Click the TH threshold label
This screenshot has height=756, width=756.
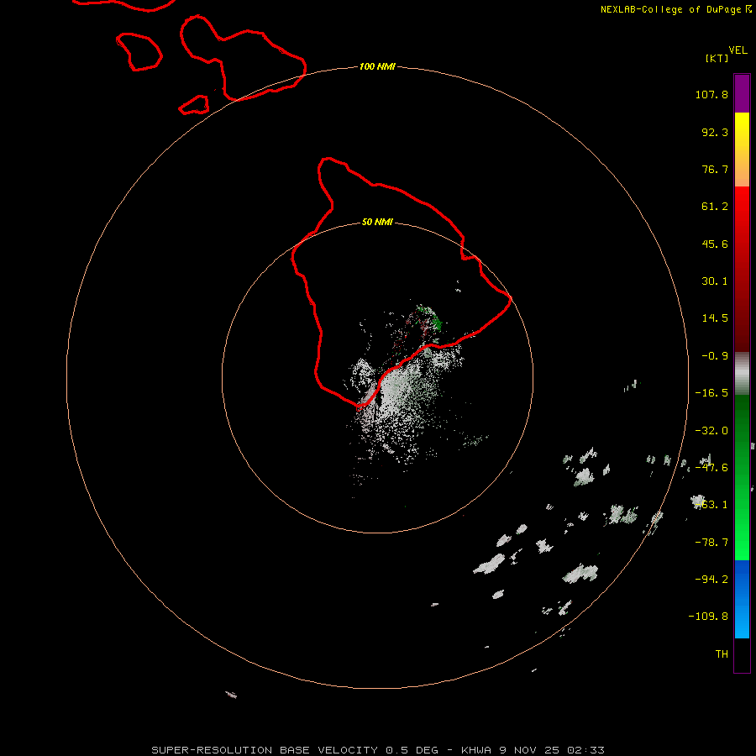tap(722, 654)
